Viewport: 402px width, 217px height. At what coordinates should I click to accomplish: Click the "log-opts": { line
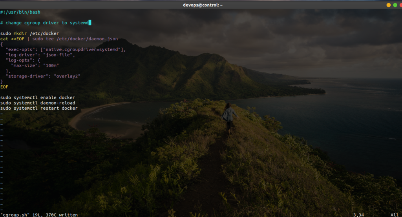point(23,60)
